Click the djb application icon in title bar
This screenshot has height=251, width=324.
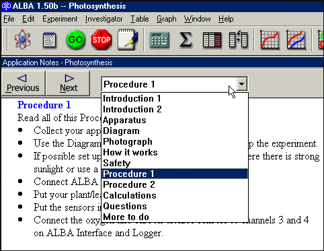[6, 6]
